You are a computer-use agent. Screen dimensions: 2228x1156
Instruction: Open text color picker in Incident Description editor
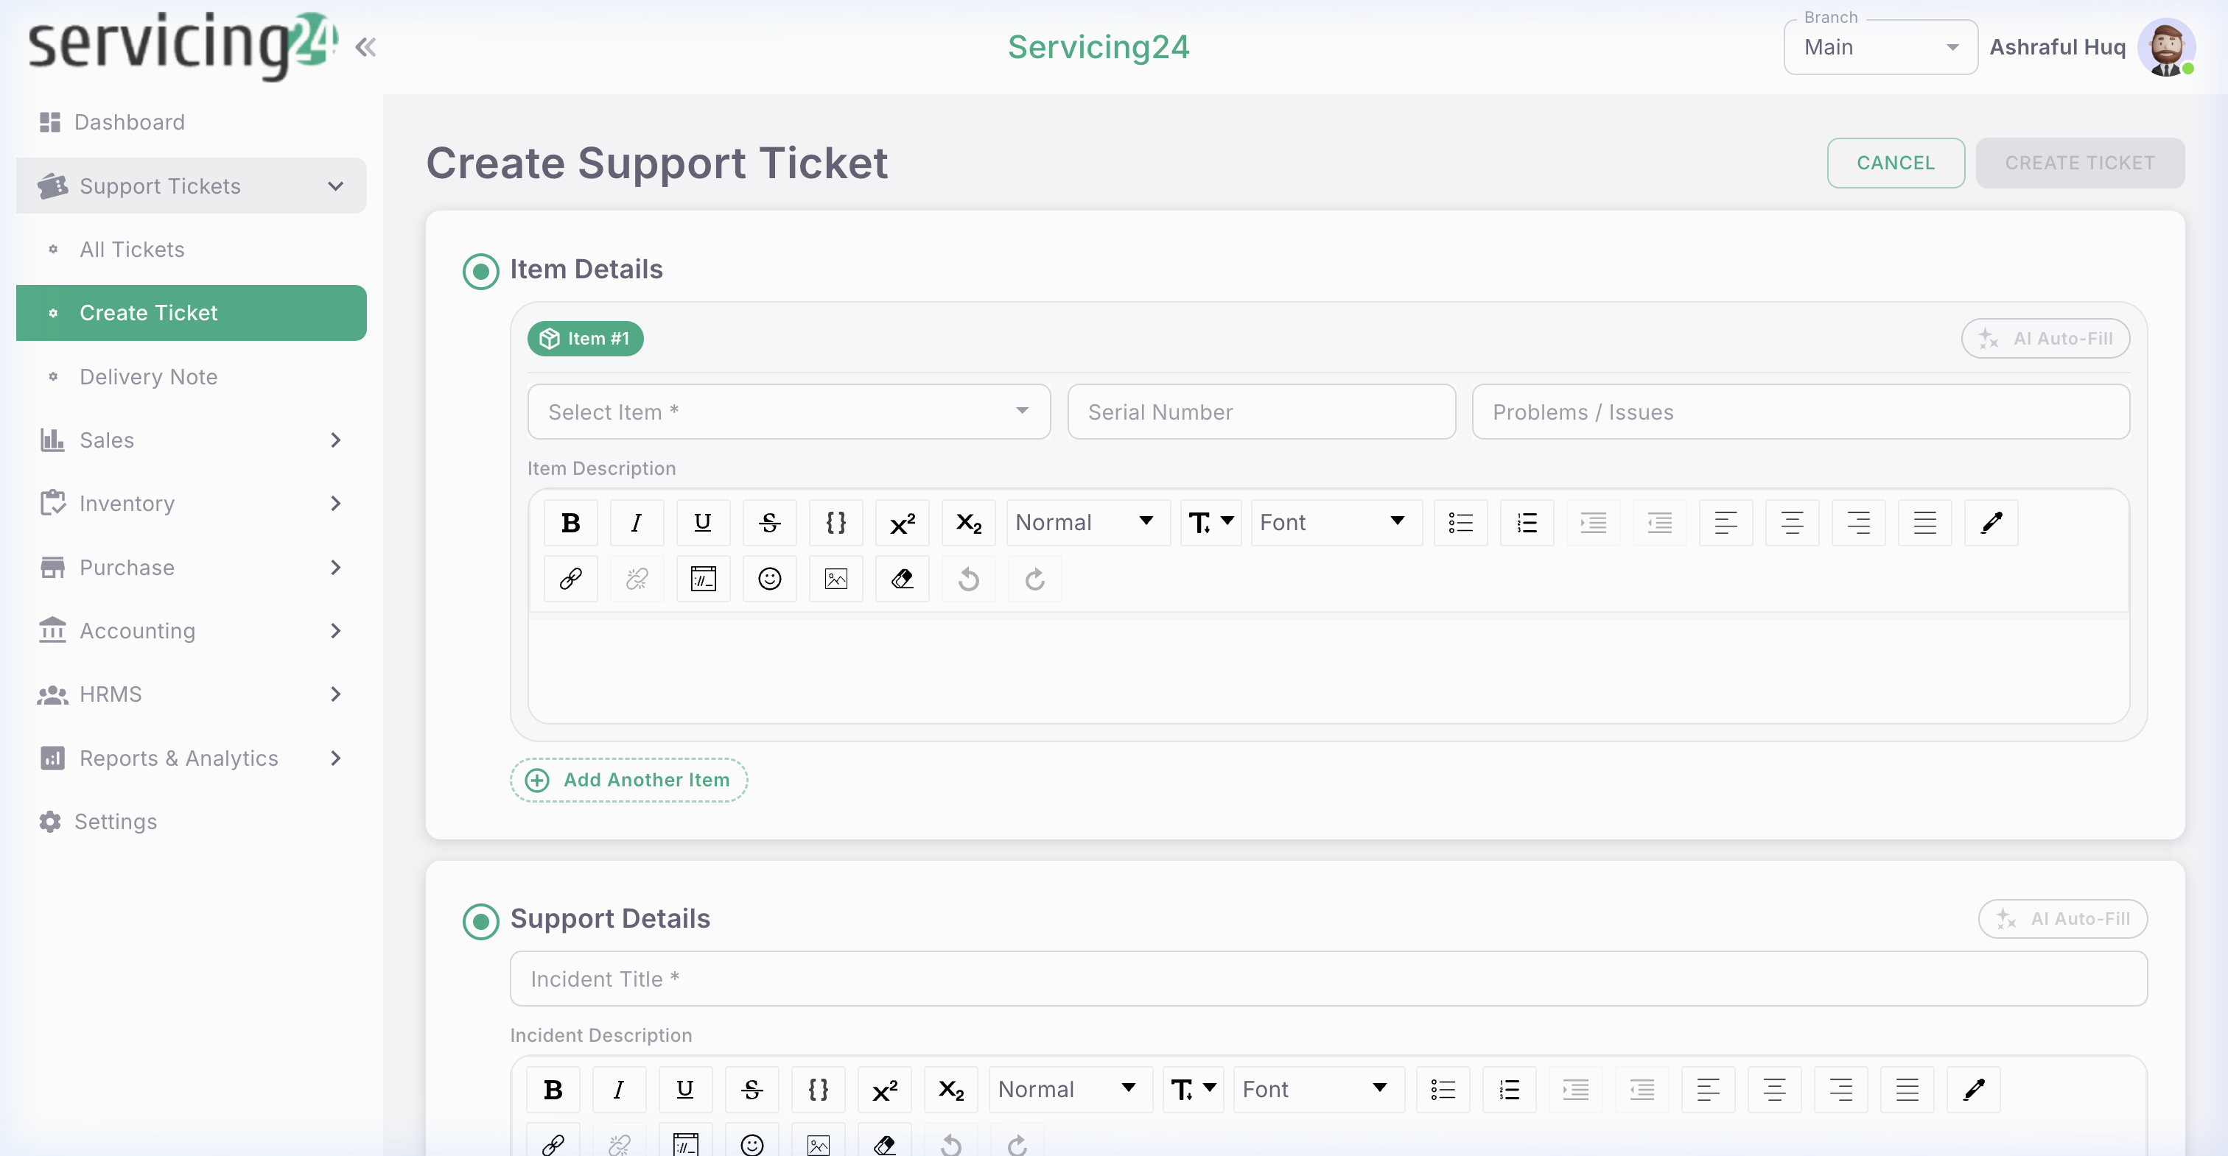(1974, 1090)
